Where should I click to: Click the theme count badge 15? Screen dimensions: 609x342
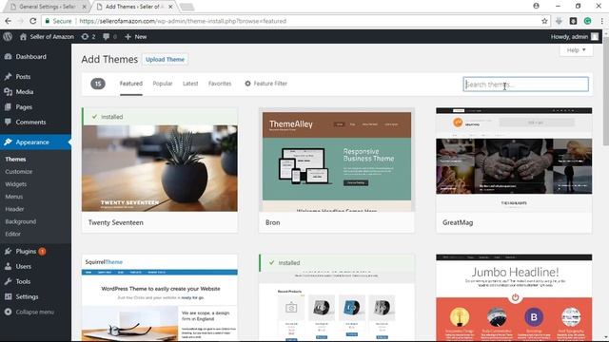pyautogui.click(x=98, y=84)
